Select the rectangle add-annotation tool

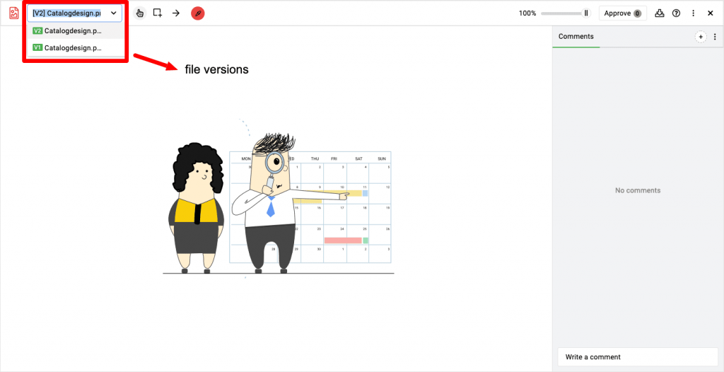click(158, 13)
